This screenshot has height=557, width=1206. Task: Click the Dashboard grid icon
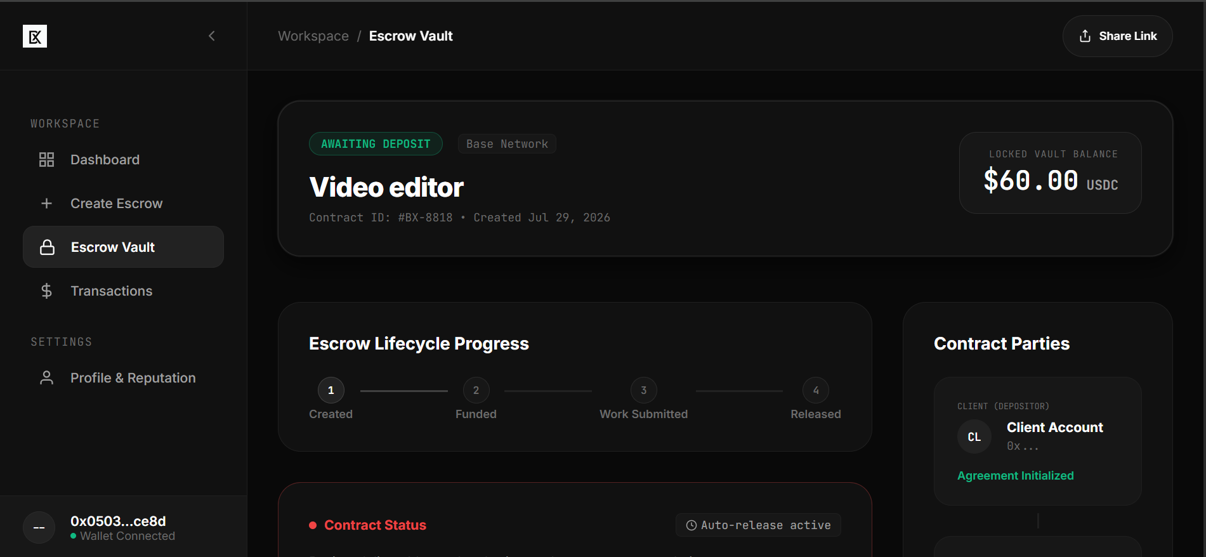(46, 159)
